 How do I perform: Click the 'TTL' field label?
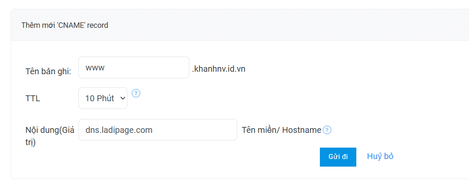point(33,99)
